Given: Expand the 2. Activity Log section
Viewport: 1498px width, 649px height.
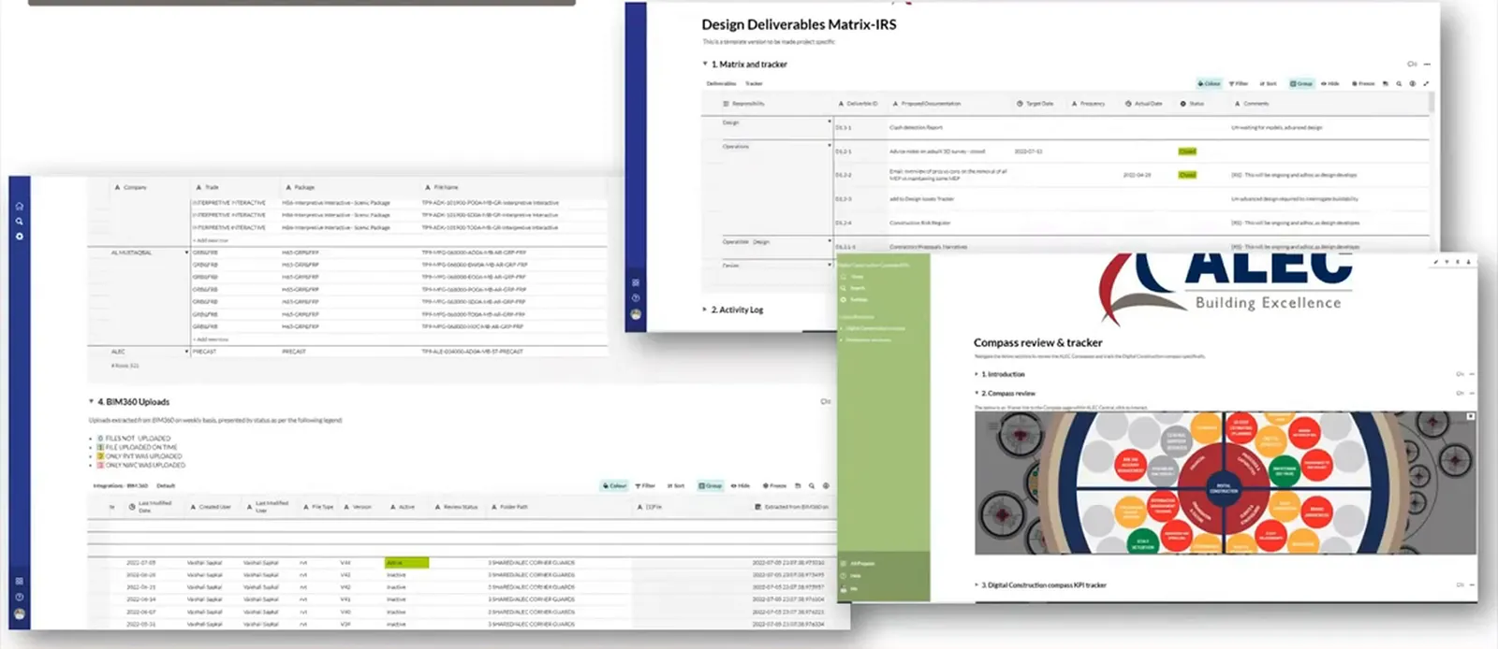Looking at the screenshot, I should pyautogui.click(x=705, y=310).
